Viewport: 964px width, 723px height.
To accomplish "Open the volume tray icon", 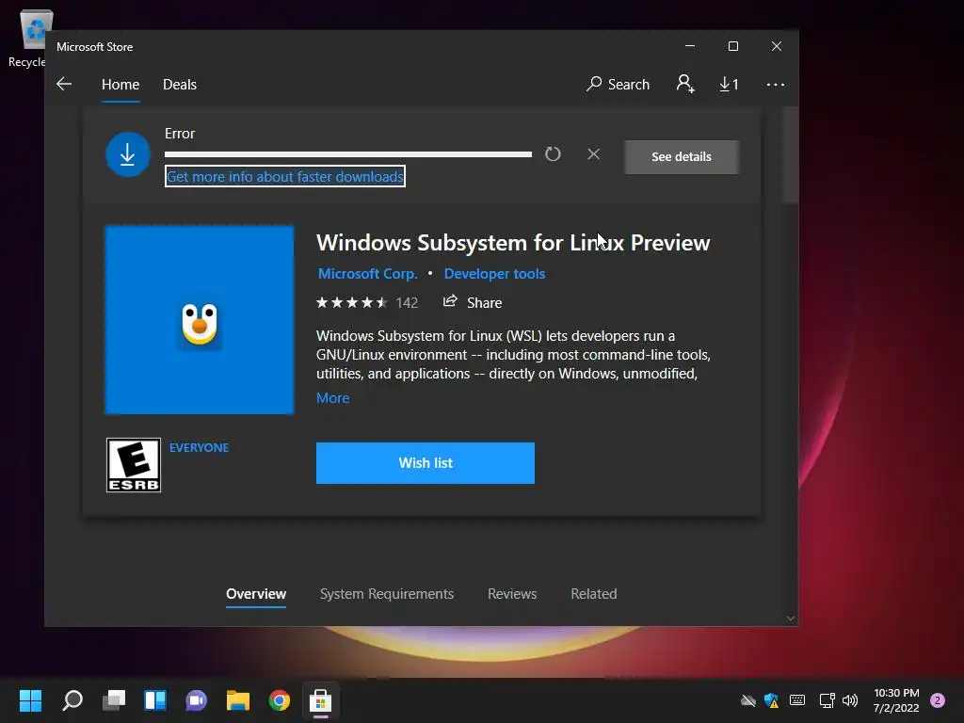I will tap(850, 700).
